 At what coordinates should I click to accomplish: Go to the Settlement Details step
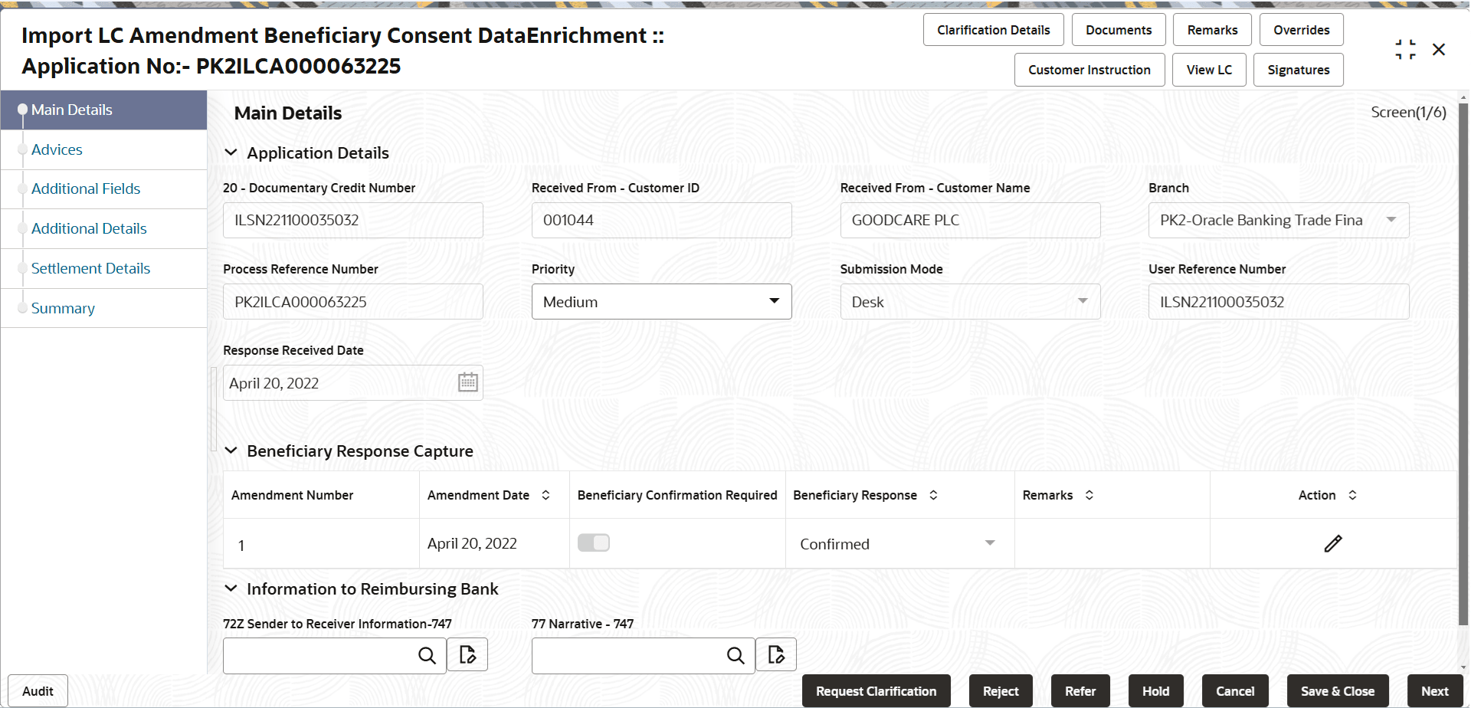pyautogui.click(x=90, y=268)
